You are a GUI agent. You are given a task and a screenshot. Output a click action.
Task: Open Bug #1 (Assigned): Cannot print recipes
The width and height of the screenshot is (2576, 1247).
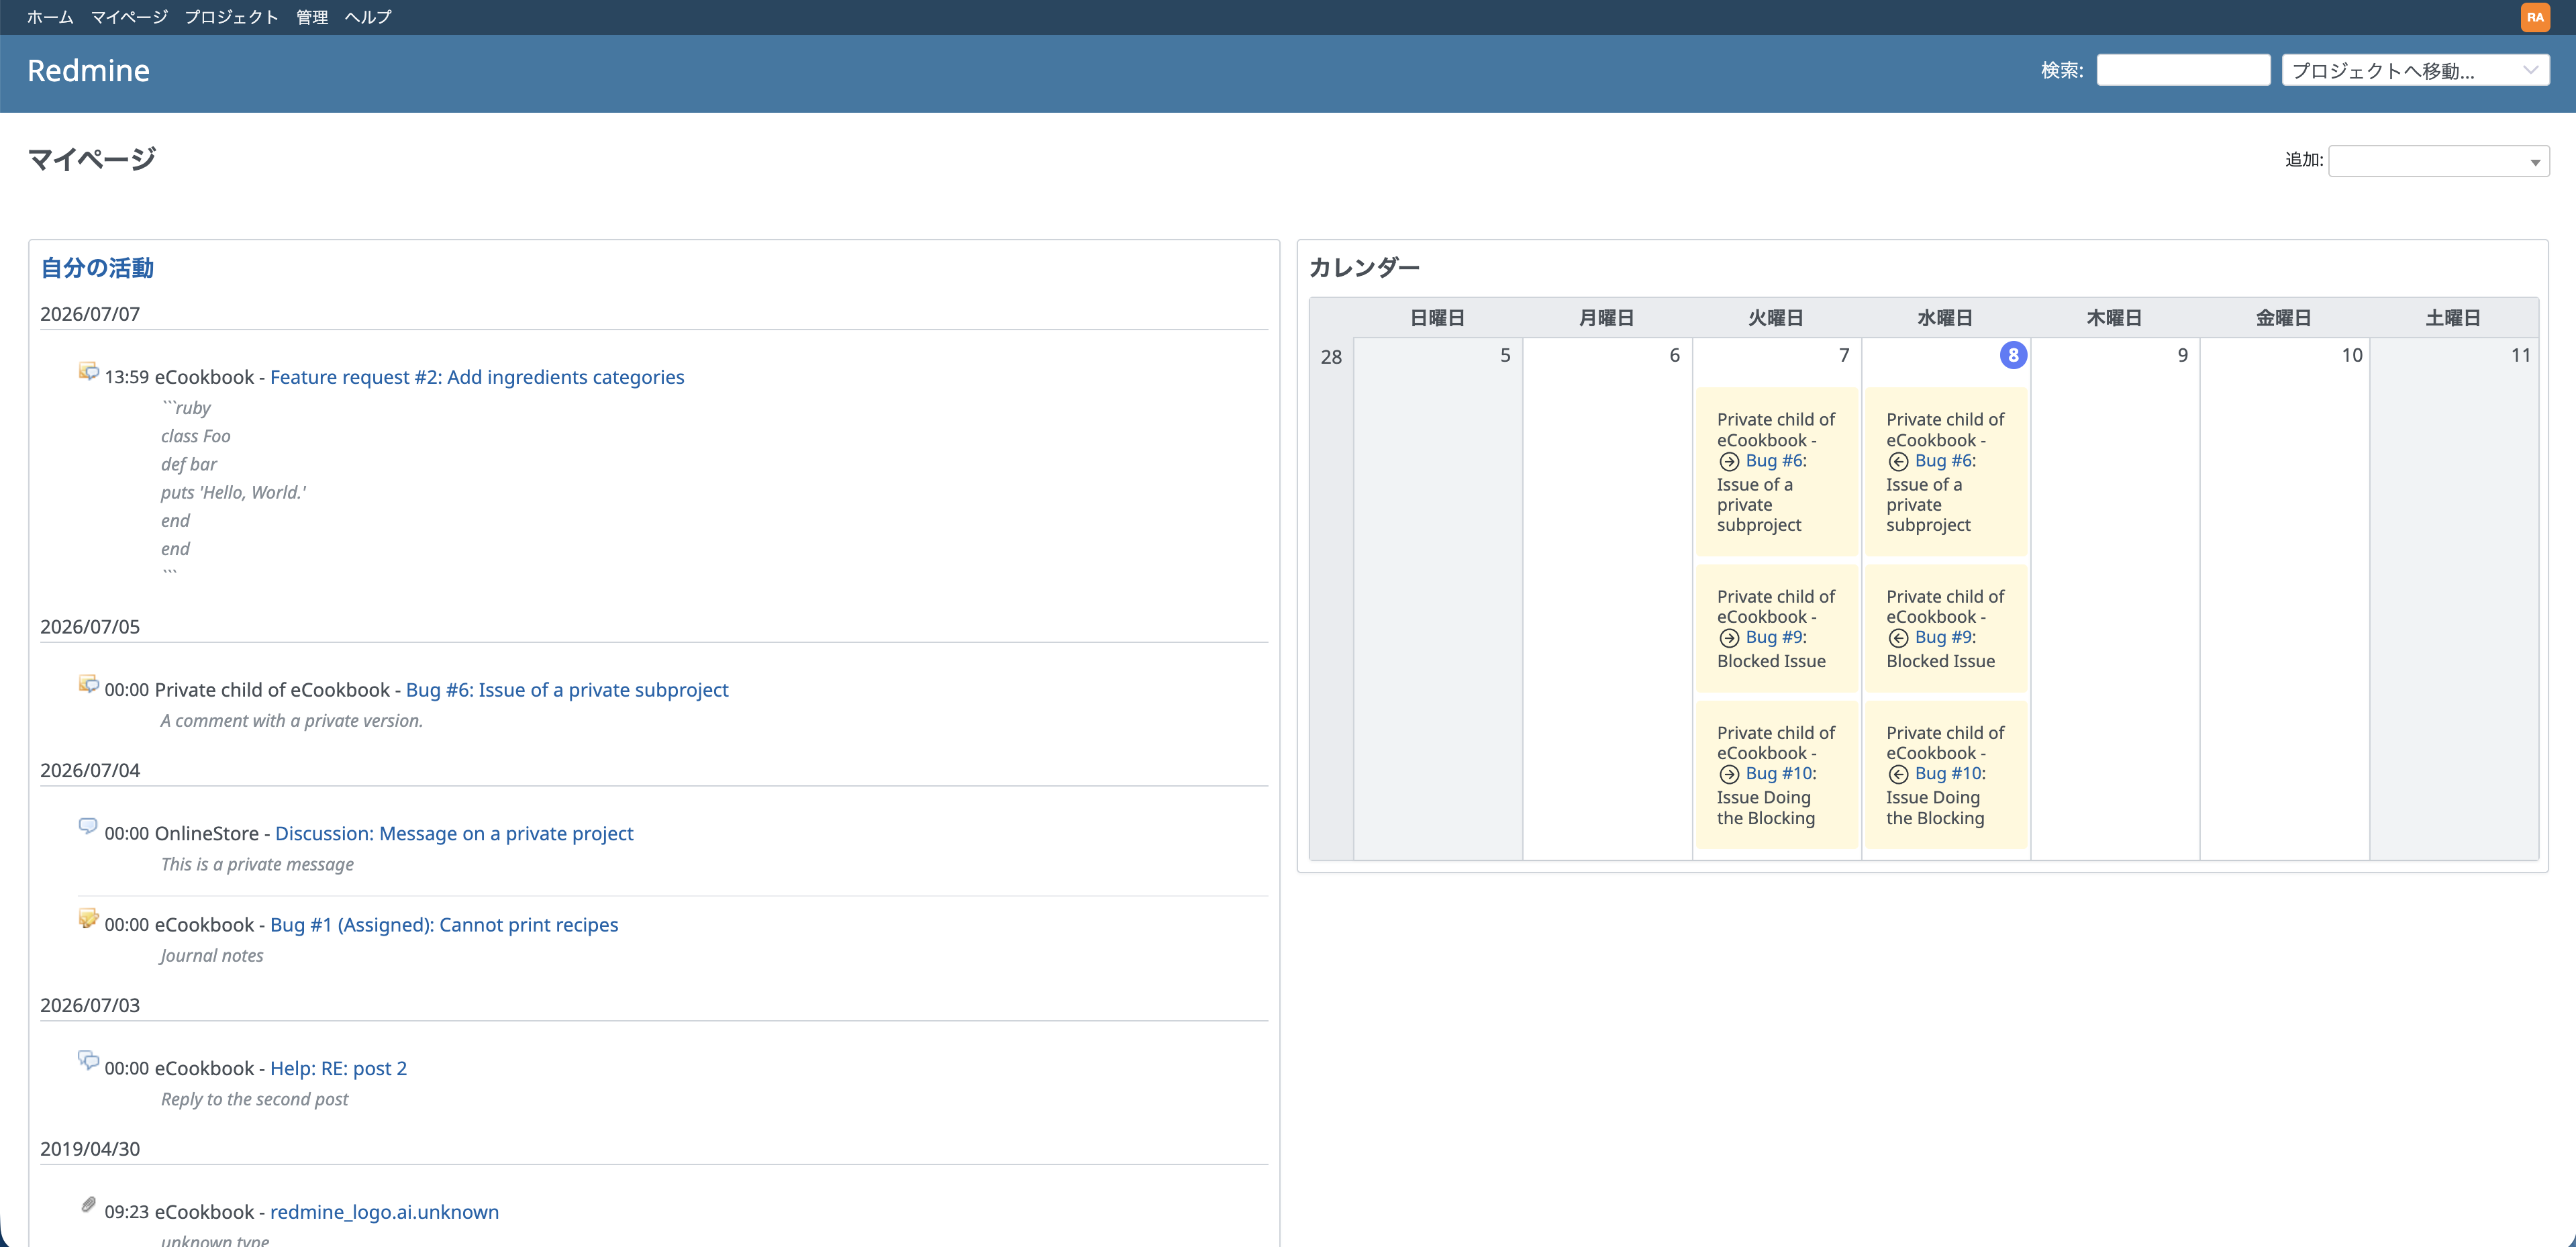pos(444,925)
